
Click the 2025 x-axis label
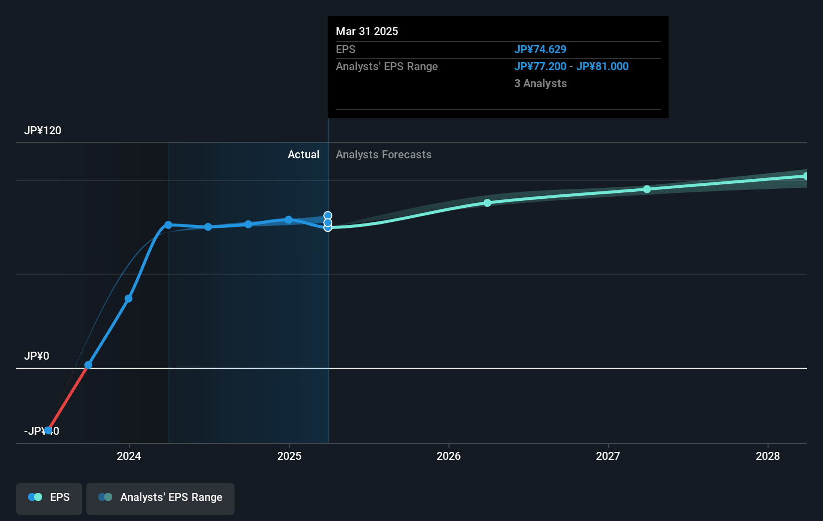tap(289, 456)
